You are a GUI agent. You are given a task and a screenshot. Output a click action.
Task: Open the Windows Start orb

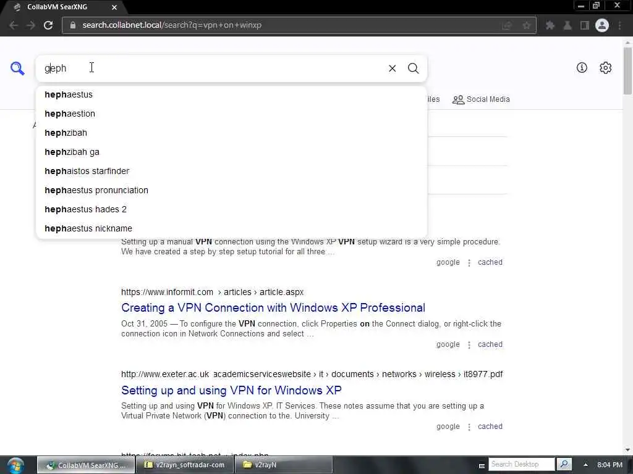point(15,465)
